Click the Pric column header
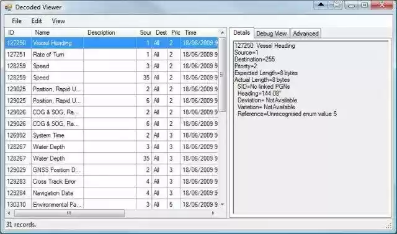This screenshot has width=397, height=234. [174, 32]
